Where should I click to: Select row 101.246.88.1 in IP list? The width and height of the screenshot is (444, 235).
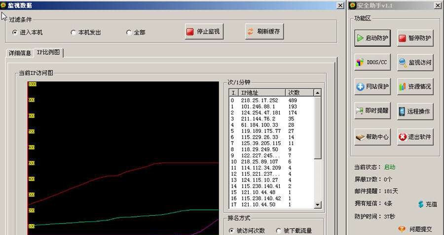271,107
